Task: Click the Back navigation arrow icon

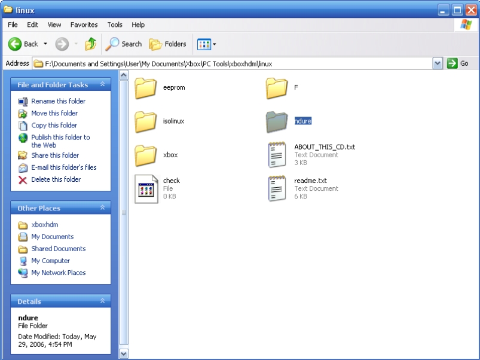Action: [x=15, y=44]
